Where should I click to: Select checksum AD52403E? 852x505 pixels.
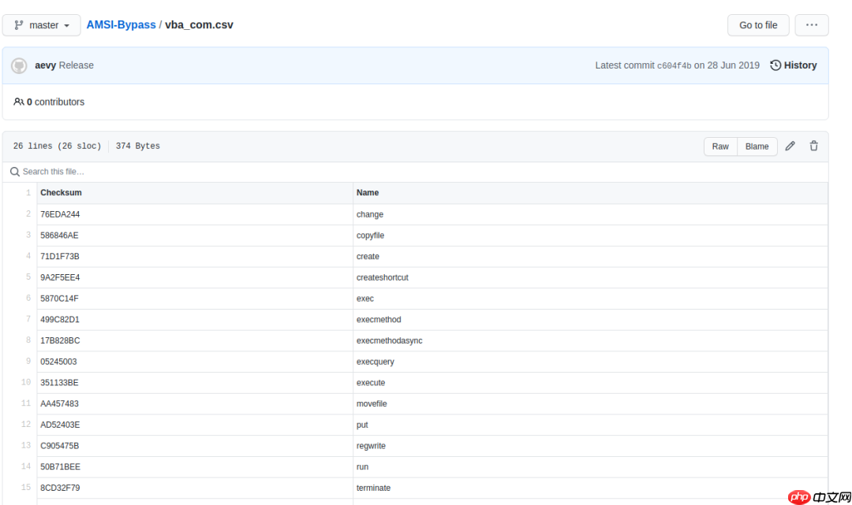coord(60,425)
